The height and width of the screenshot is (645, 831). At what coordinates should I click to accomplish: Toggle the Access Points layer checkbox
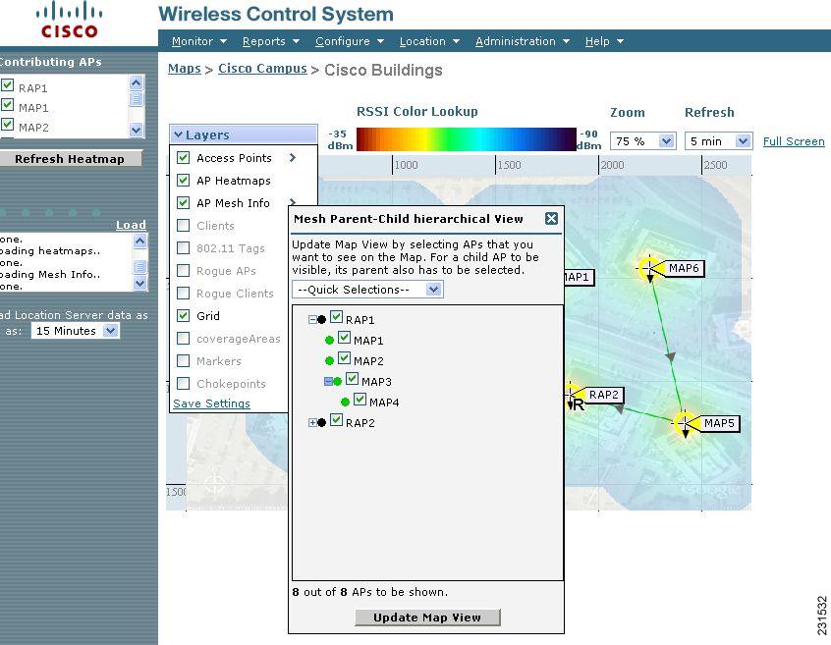point(184,157)
